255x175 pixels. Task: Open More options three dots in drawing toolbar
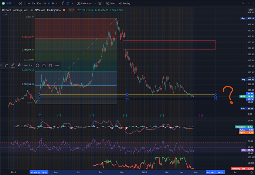click(x=57, y=65)
